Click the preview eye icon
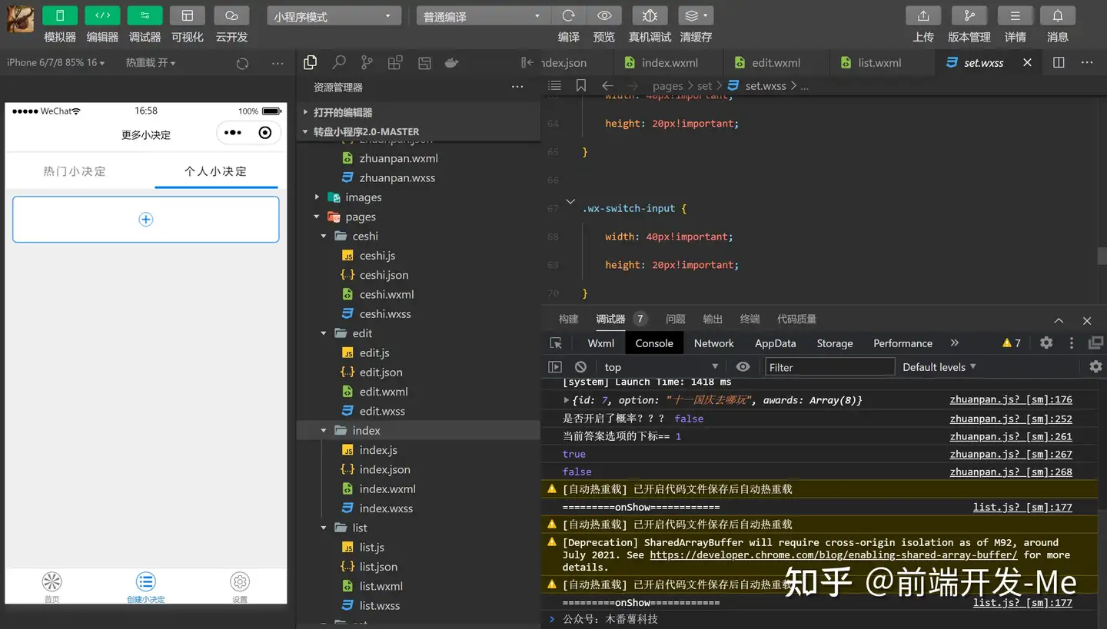The width and height of the screenshot is (1107, 629). pos(604,16)
